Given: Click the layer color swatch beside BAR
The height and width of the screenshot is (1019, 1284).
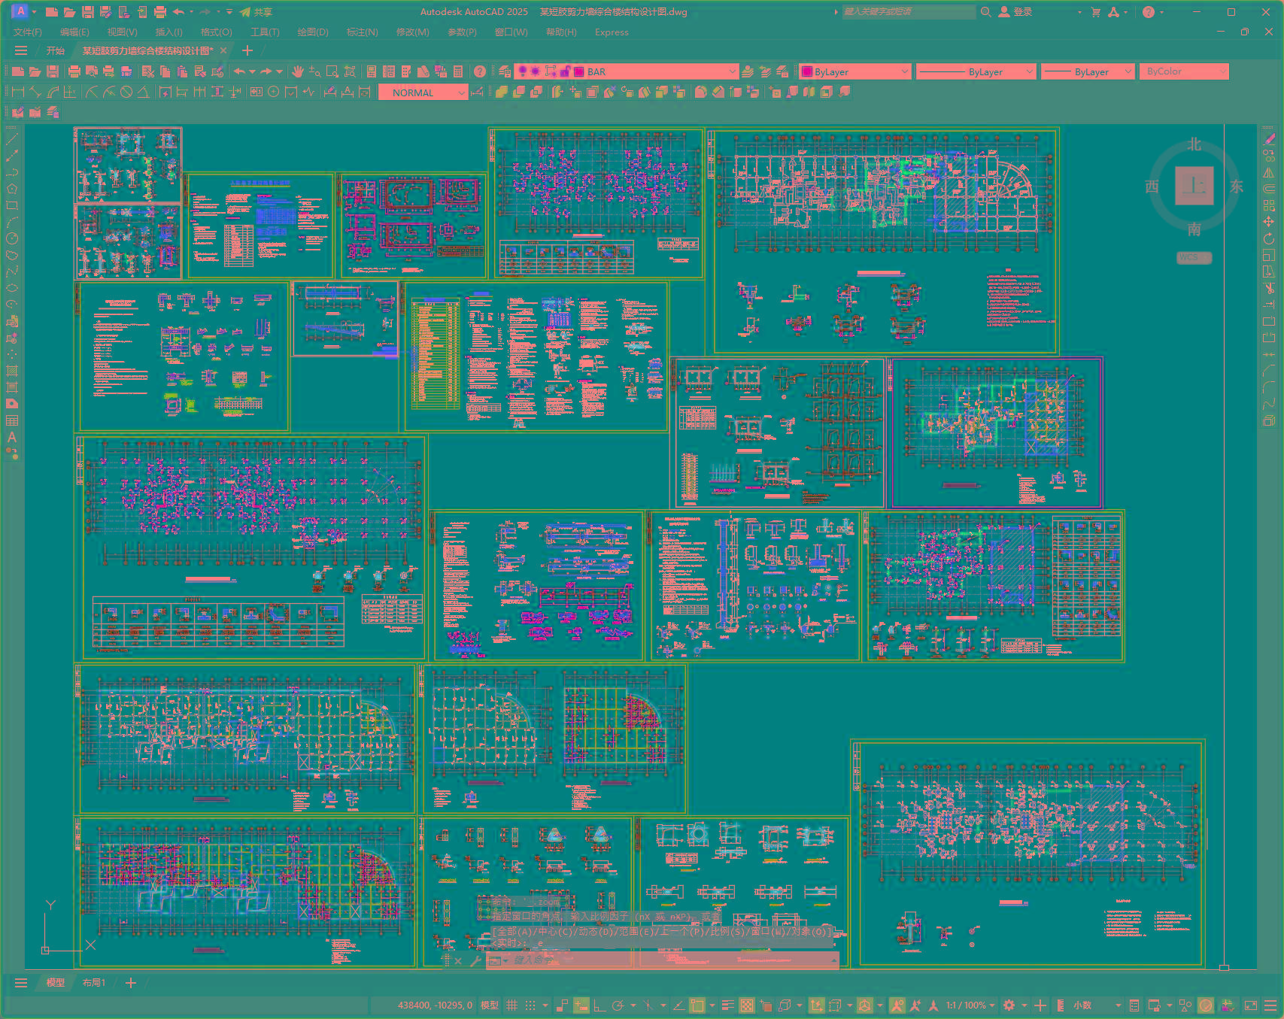Looking at the screenshot, I should [579, 72].
